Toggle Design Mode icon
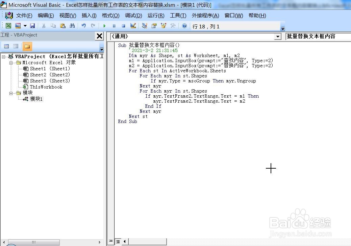Screen dimensions: 351x246 tap(133, 26)
